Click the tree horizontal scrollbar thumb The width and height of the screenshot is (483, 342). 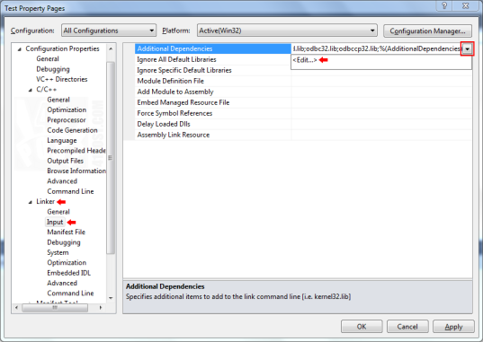point(55,307)
